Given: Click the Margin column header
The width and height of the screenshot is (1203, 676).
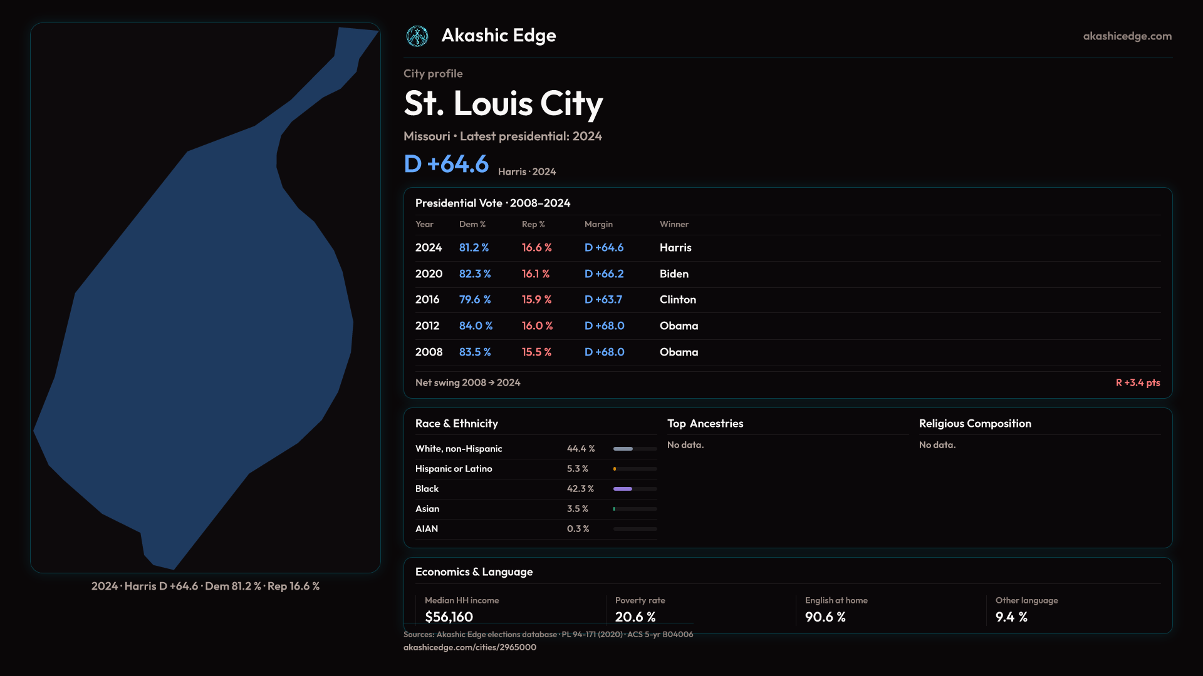Looking at the screenshot, I should [598, 224].
